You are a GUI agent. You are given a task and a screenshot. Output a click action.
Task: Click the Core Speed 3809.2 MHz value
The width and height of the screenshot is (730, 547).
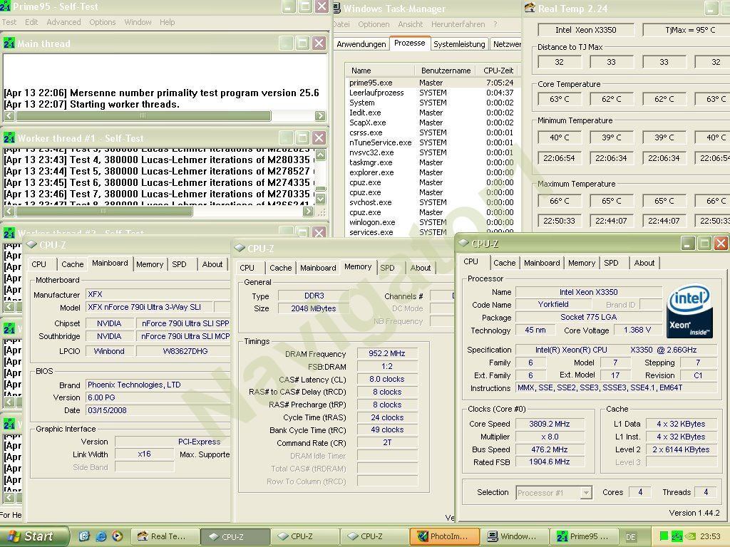[x=550, y=424]
